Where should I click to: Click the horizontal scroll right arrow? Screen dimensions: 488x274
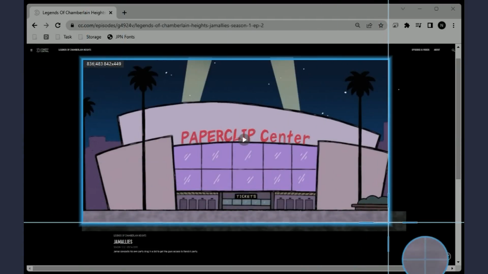click(x=452, y=268)
